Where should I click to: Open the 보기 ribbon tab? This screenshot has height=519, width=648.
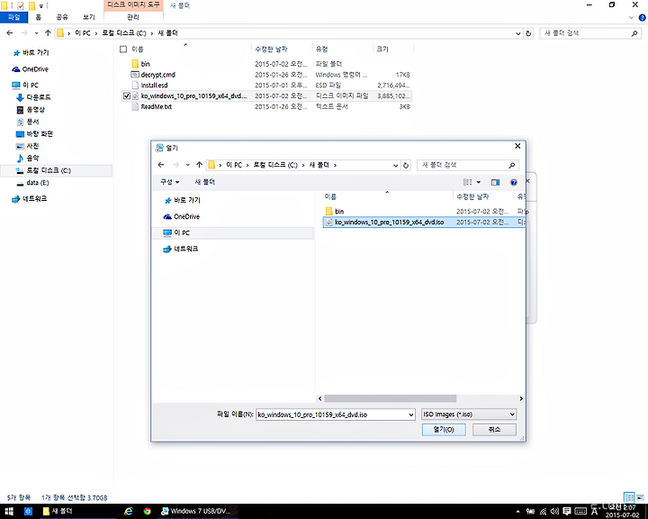point(88,17)
